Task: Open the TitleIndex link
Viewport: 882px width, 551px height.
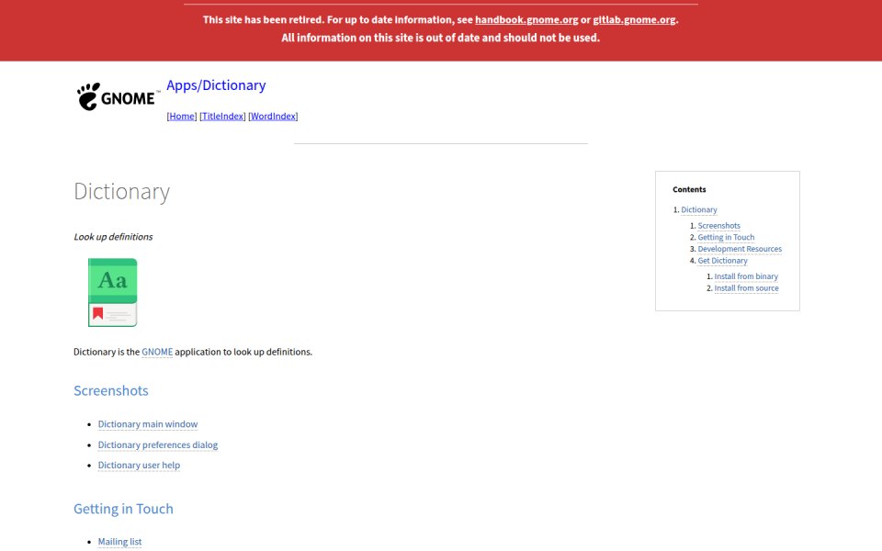Action: point(222,116)
